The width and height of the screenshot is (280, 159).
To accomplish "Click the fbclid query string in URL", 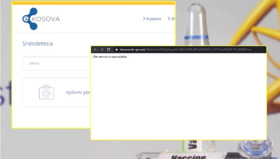I will click(198, 49).
